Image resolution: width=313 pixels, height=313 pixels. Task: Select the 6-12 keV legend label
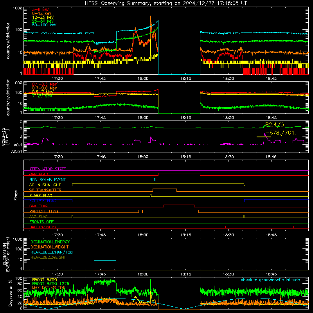[42, 13]
